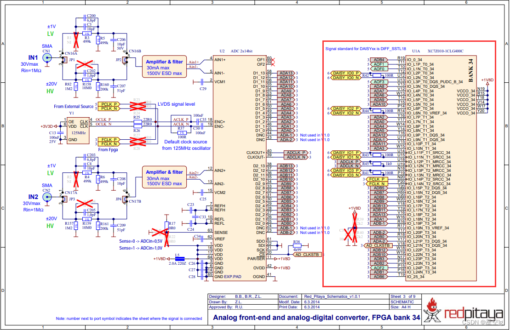Click the JP2 jumper symbol
The width and height of the screenshot is (510, 330).
coord(125,60)
